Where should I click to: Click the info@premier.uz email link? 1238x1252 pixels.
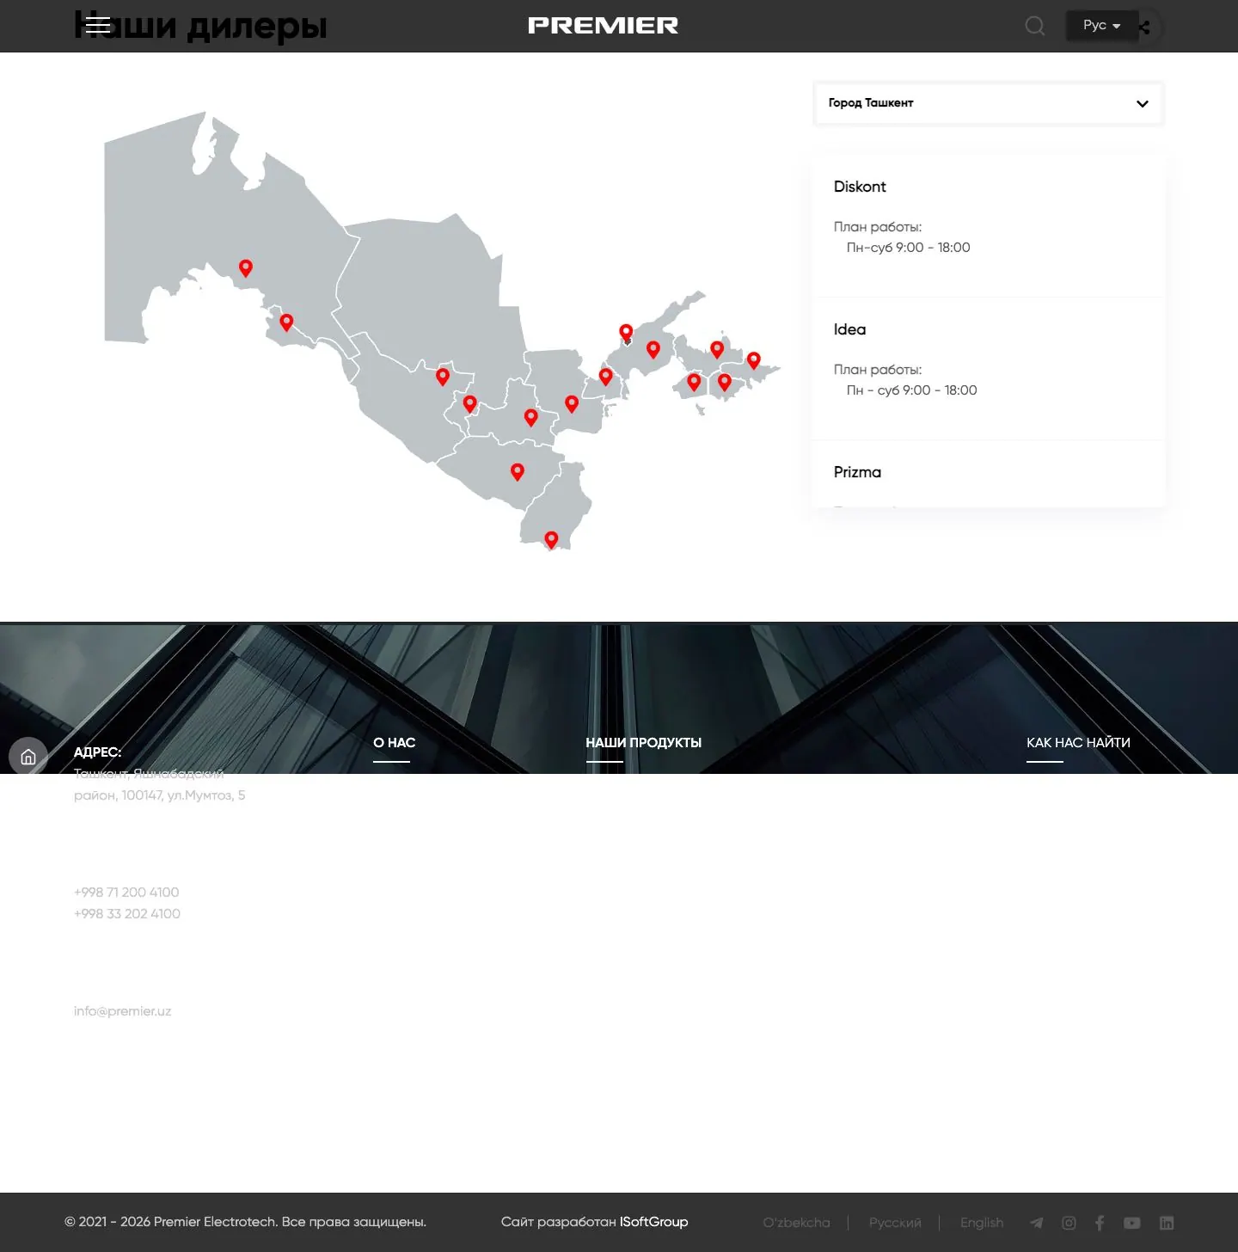[123, 1011]
